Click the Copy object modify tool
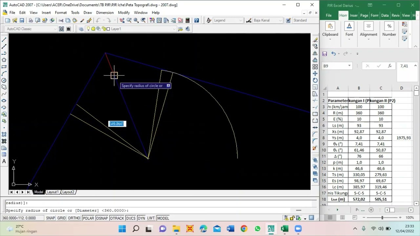420x236 pixels. 315,47
